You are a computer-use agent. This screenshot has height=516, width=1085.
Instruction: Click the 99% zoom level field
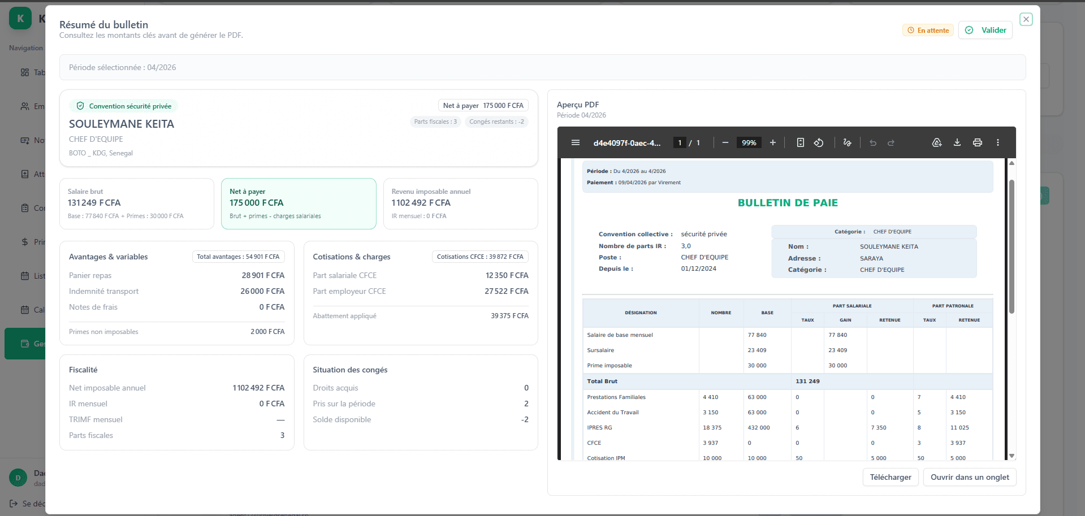coord(749,143)
